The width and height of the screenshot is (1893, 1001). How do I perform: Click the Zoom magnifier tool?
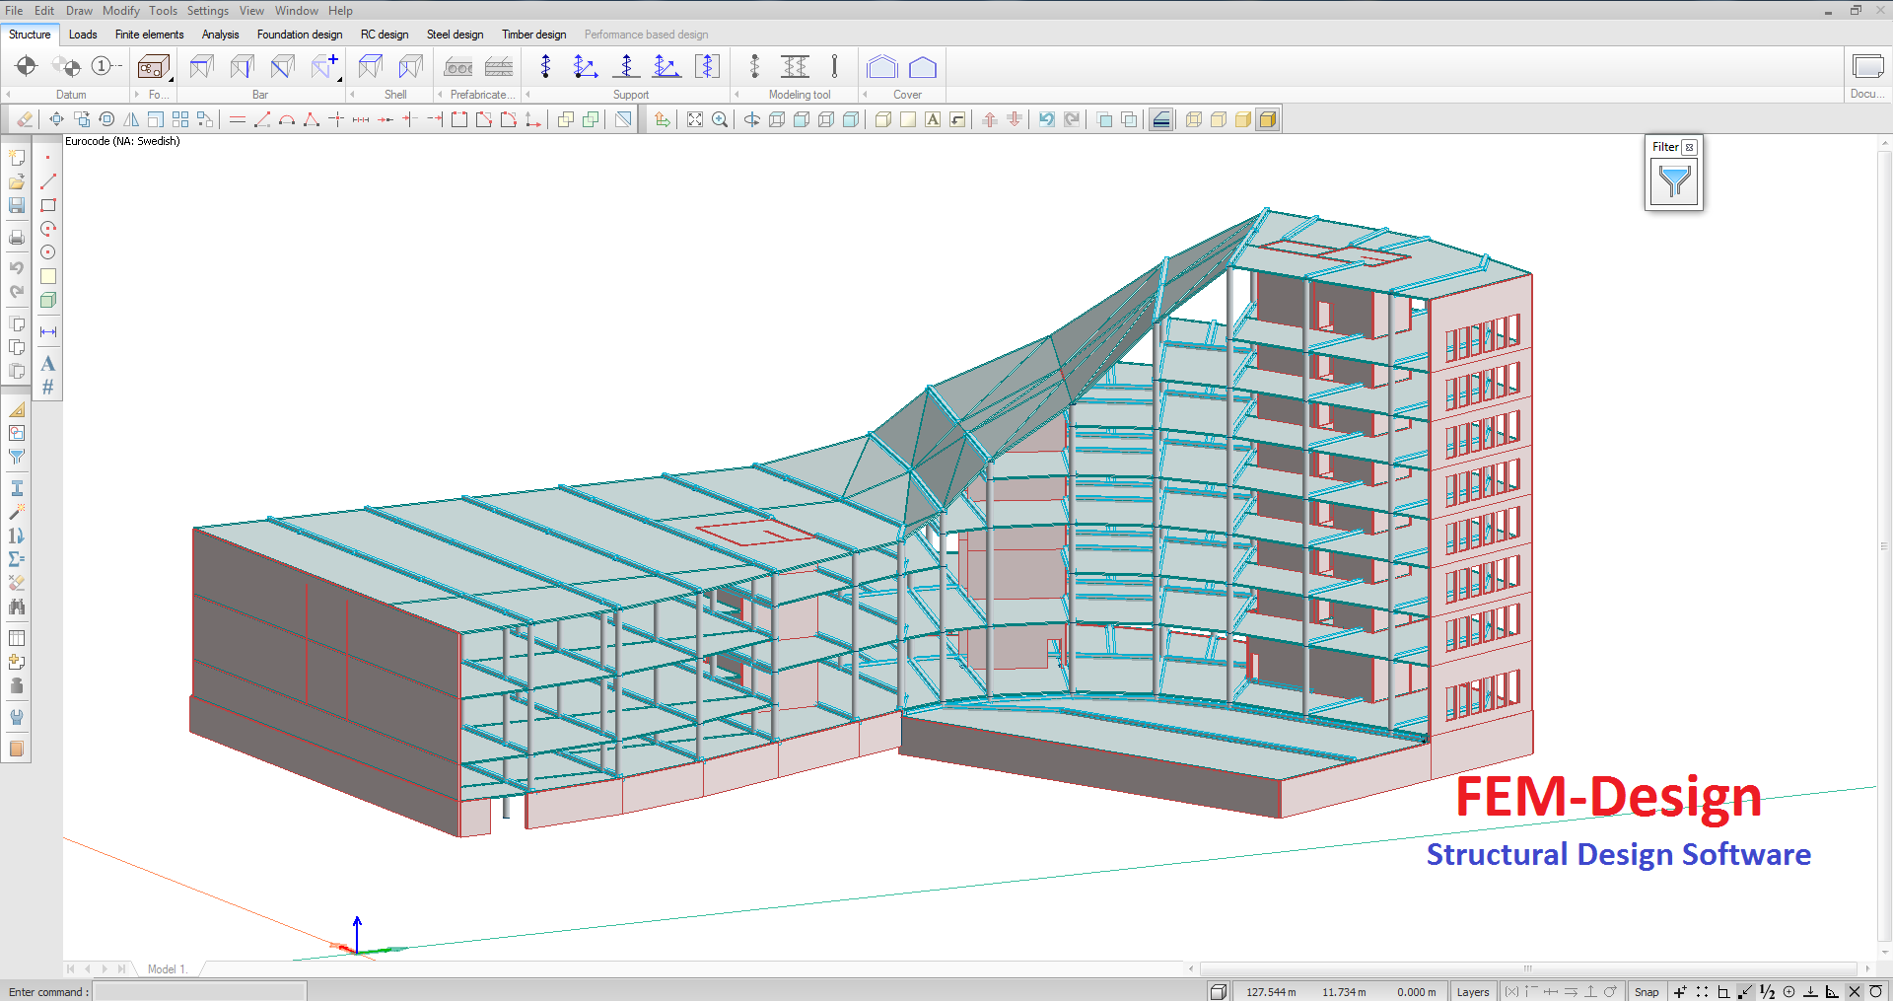(x=720, y=119)
